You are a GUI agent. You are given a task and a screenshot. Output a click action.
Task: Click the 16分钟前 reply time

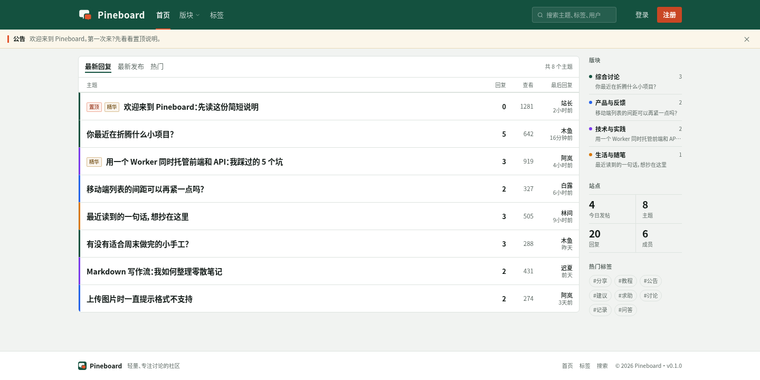click(561, 138)
